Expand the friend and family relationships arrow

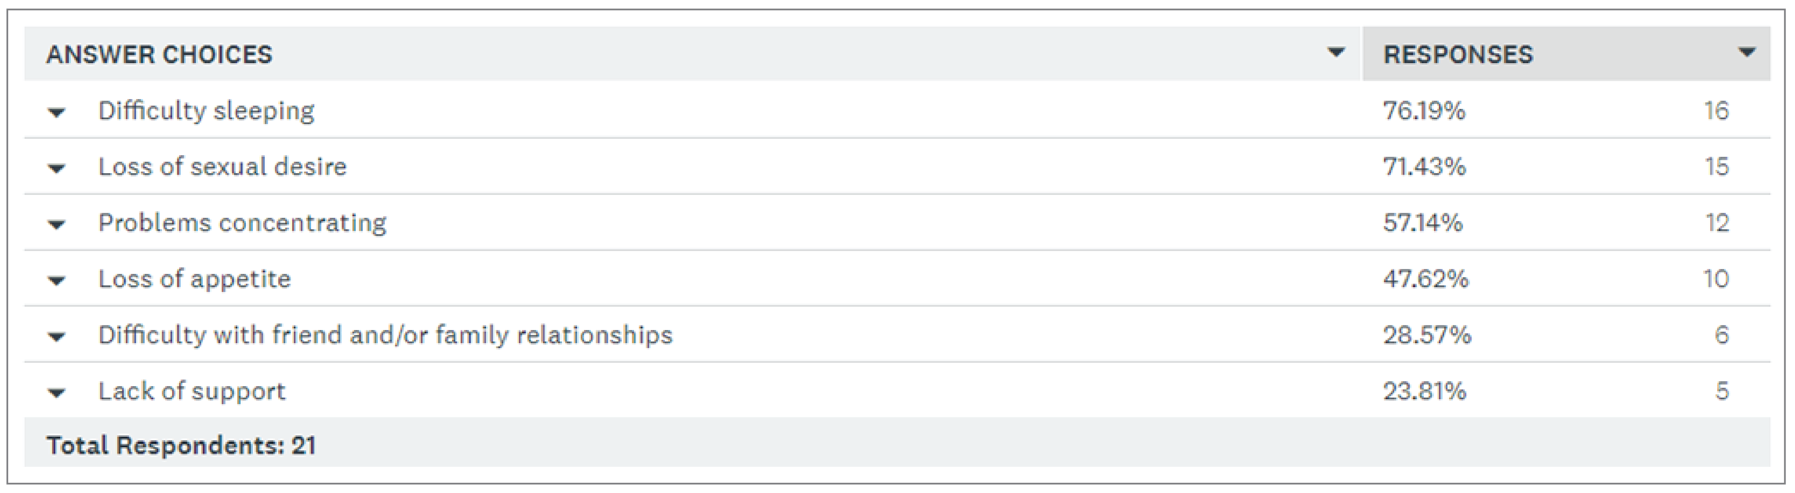(x=57, y=337)
